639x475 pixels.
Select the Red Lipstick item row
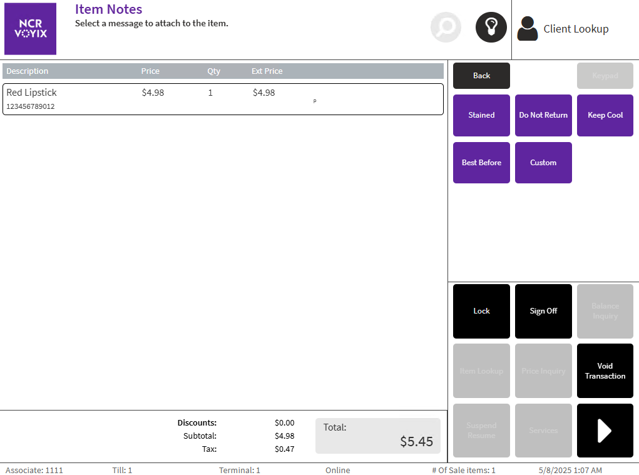point(223,99)
